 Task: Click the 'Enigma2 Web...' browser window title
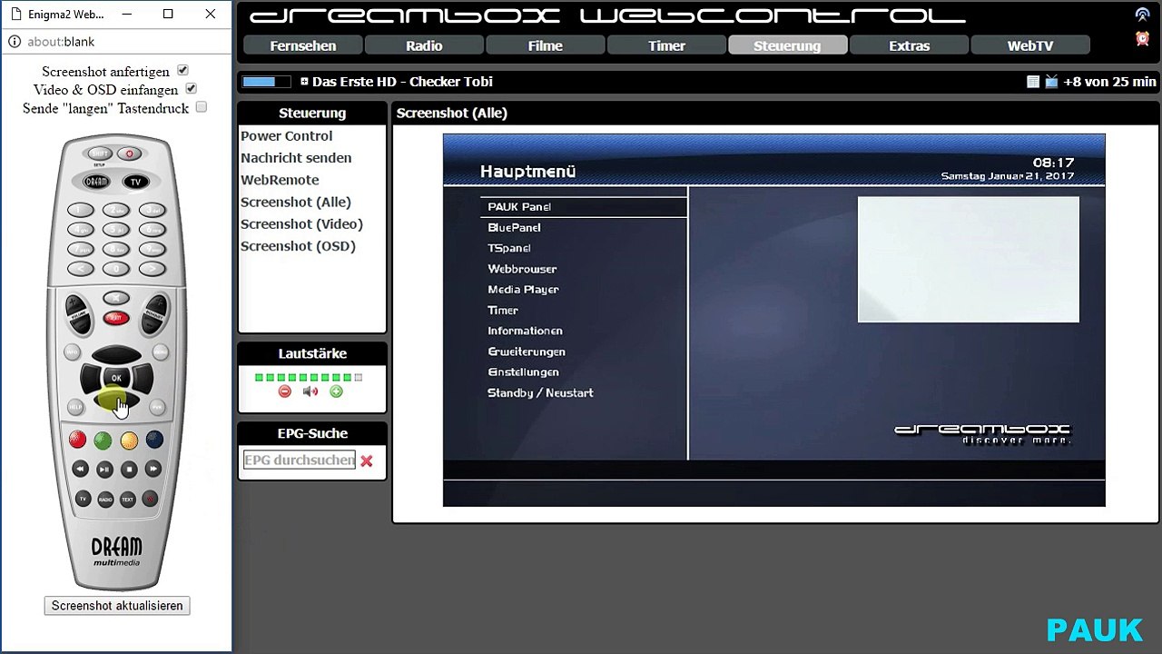coord(65,15)
